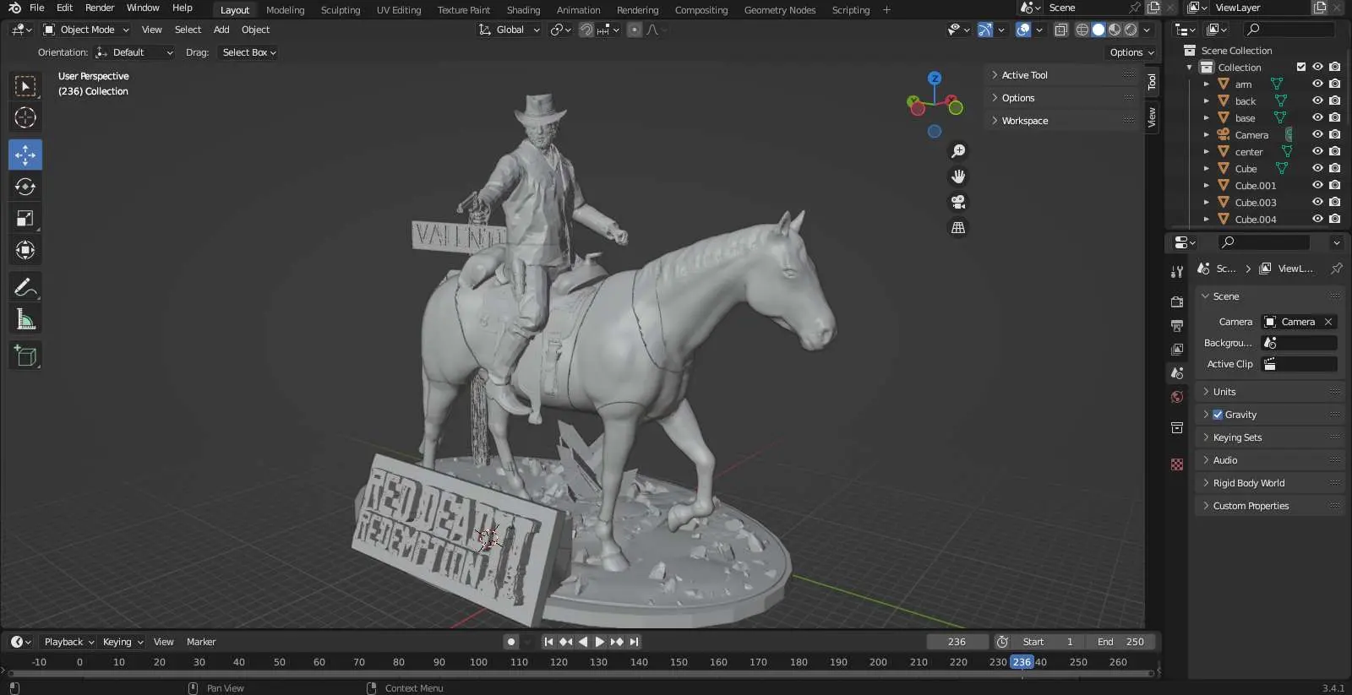The width and height of the screenshot is (1352, 695).
Task: Toggle camera view icon in viewport
Action: pyautogui.click(x=958, y=202)
